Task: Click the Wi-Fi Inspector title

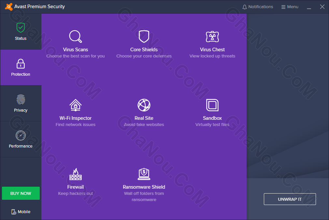Action: (x=76, y=118)
